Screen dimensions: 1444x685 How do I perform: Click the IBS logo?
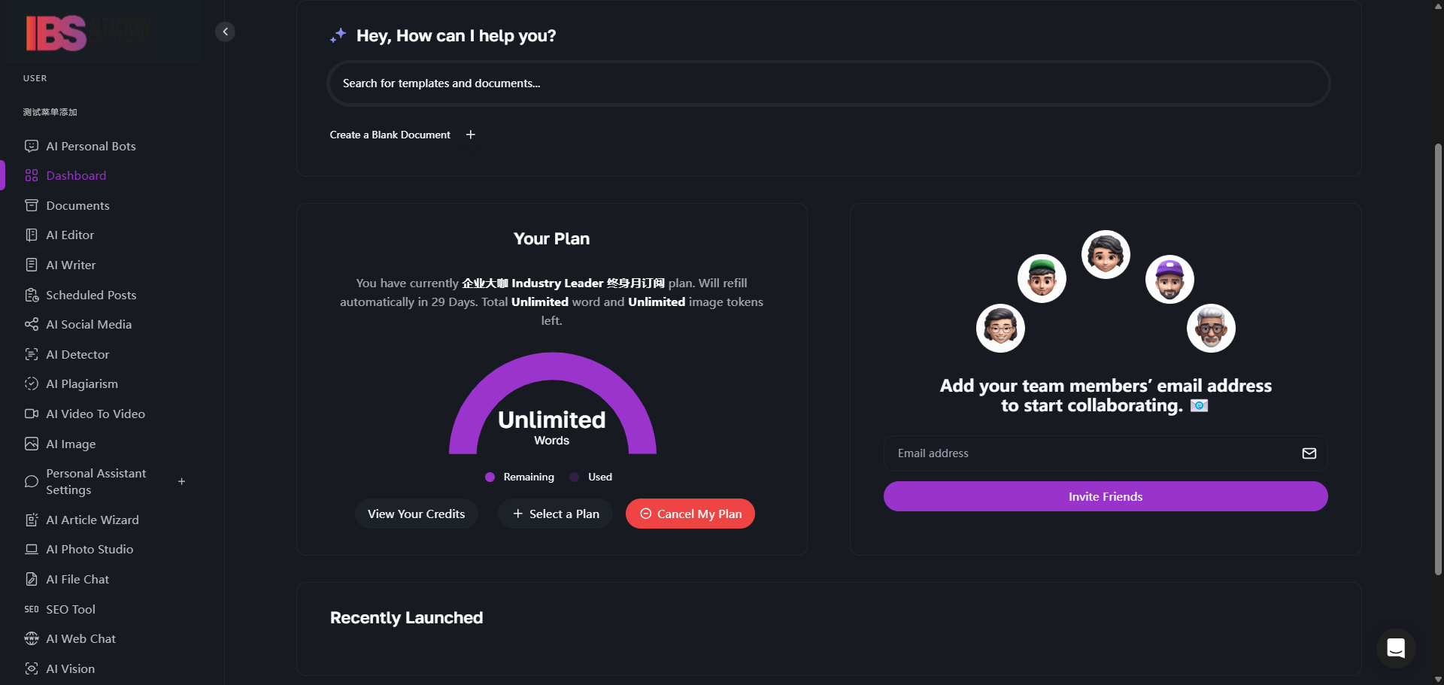coord(56,33)
